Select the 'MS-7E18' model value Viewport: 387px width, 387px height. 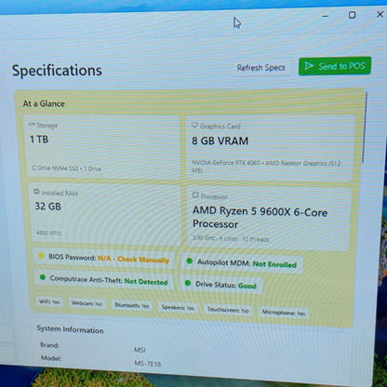coord(148,364)
